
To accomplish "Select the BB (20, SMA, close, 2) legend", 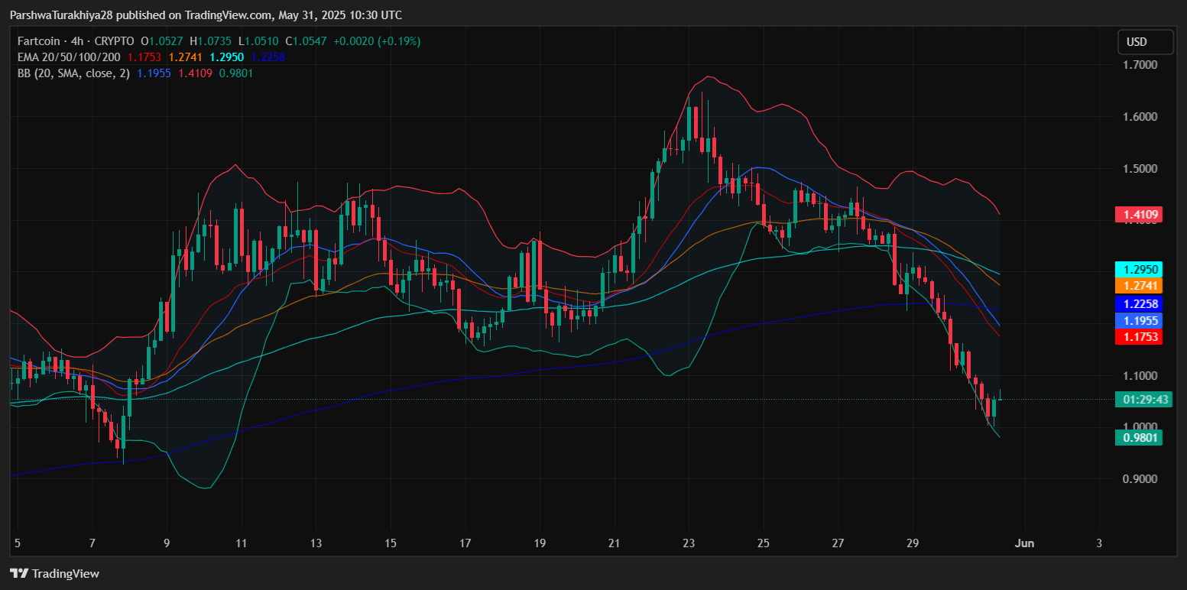I will (x=73, y=73).
